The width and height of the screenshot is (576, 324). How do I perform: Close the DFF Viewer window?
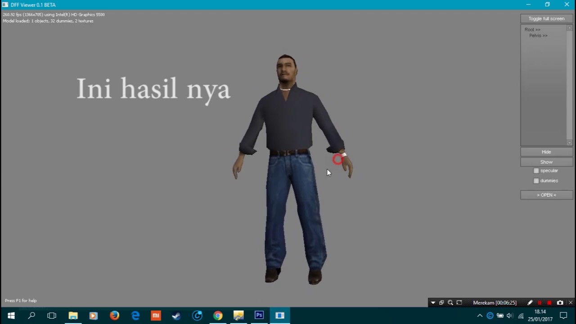click(x=567, y=4)
